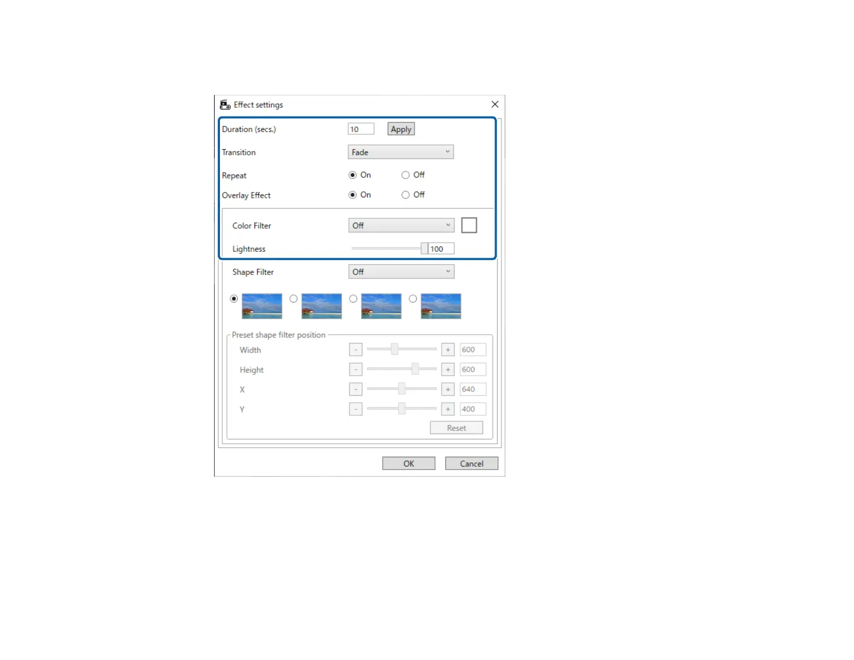
Task: Select the fourth shape preview radio button
Action: click(413, 299)
